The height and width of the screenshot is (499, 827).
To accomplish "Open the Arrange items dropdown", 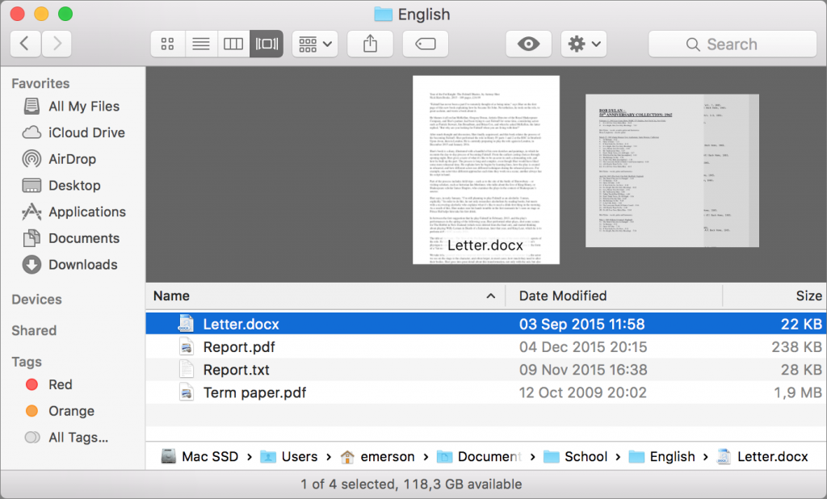I will pos(315,44).
